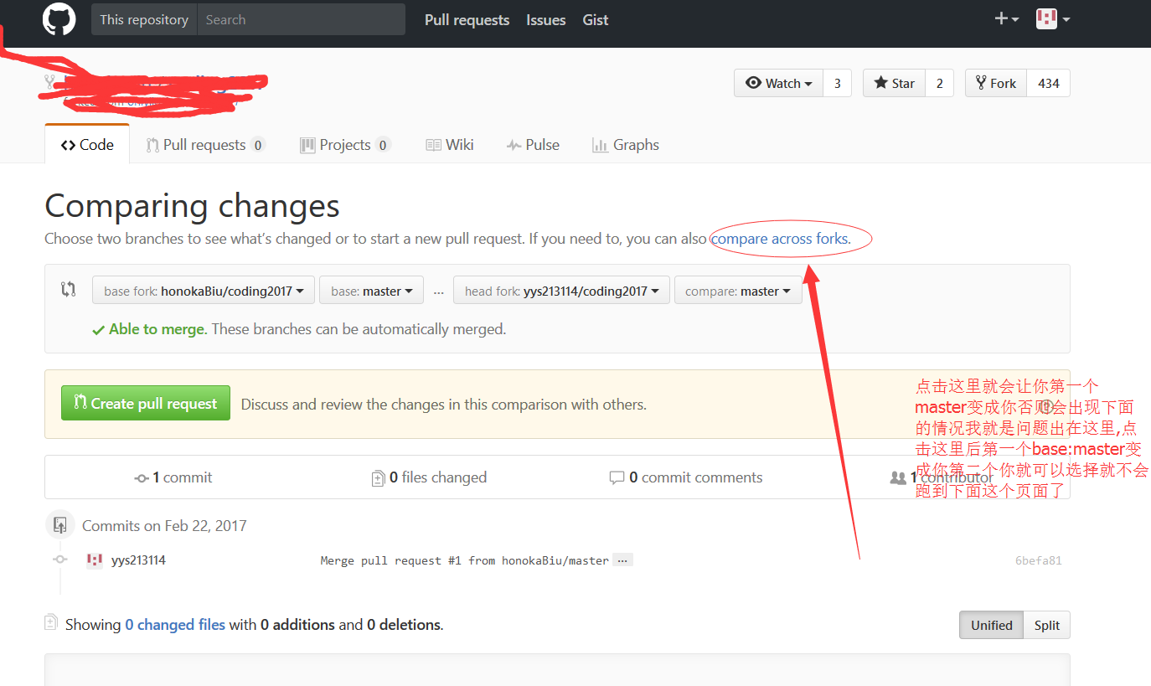Open the plus create-new menu
The height and width of the screenshot is (686, 1151).
pos(1006,18)
